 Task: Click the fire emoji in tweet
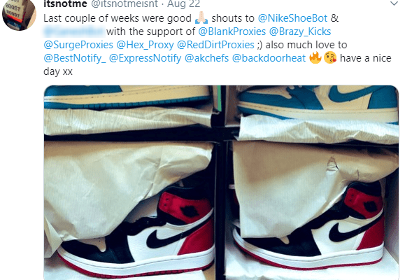click(x=315, y=57)
